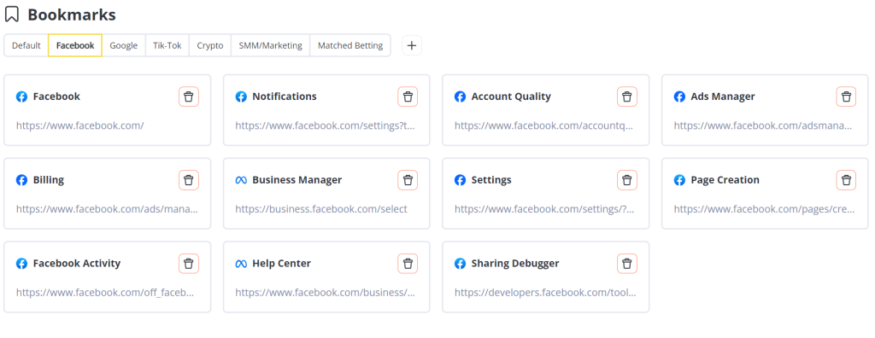Click the Billing bookmark title
The height and width of the screenshot is (338, 875).
coord(49,180)
